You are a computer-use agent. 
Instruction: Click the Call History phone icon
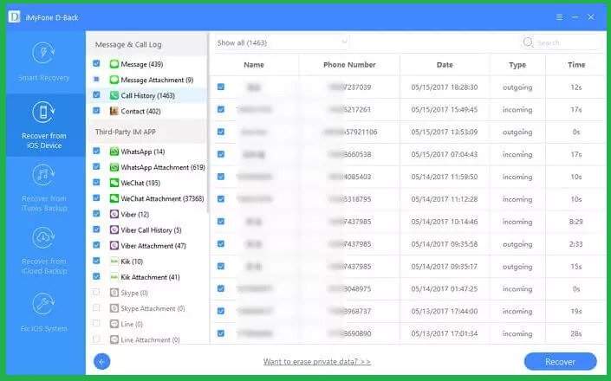tap(114, 95)
